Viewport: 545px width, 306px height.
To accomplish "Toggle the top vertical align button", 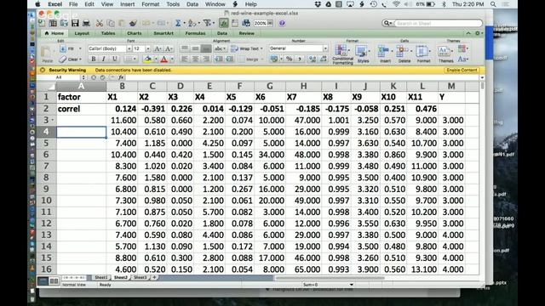I will [184, 48].
